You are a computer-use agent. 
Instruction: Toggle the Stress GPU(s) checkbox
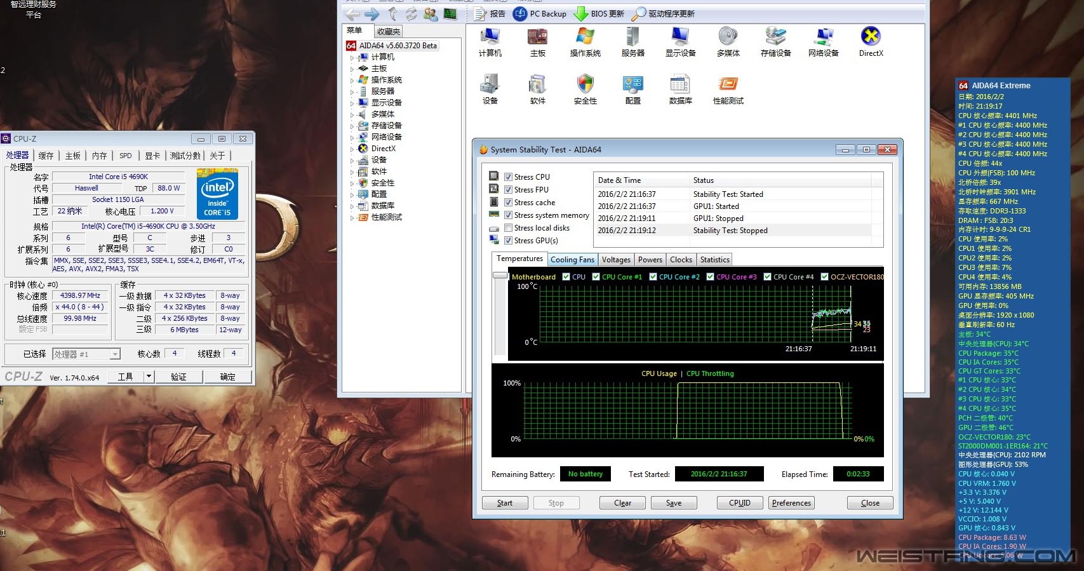point(508,241)
